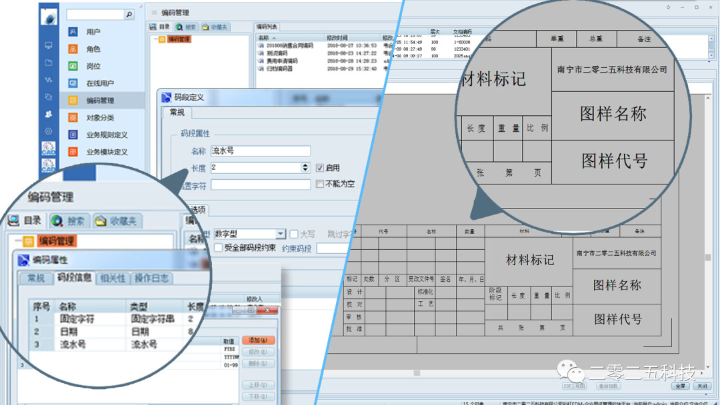Screen dimensions: 720x405
Task: Click the application logo in the blue sidebar
Action: pyautogui.click(x=49, y=17)
